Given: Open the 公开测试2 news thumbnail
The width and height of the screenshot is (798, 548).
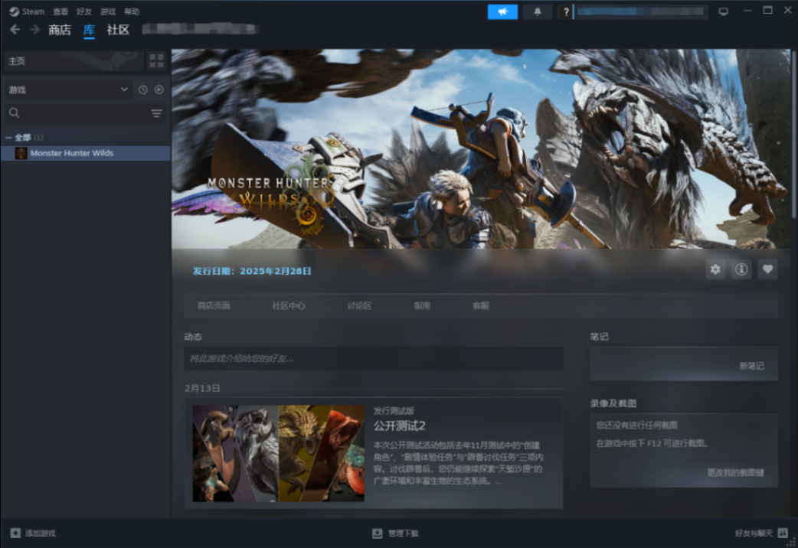Looking at the screenshot, I should coord(279,453).
